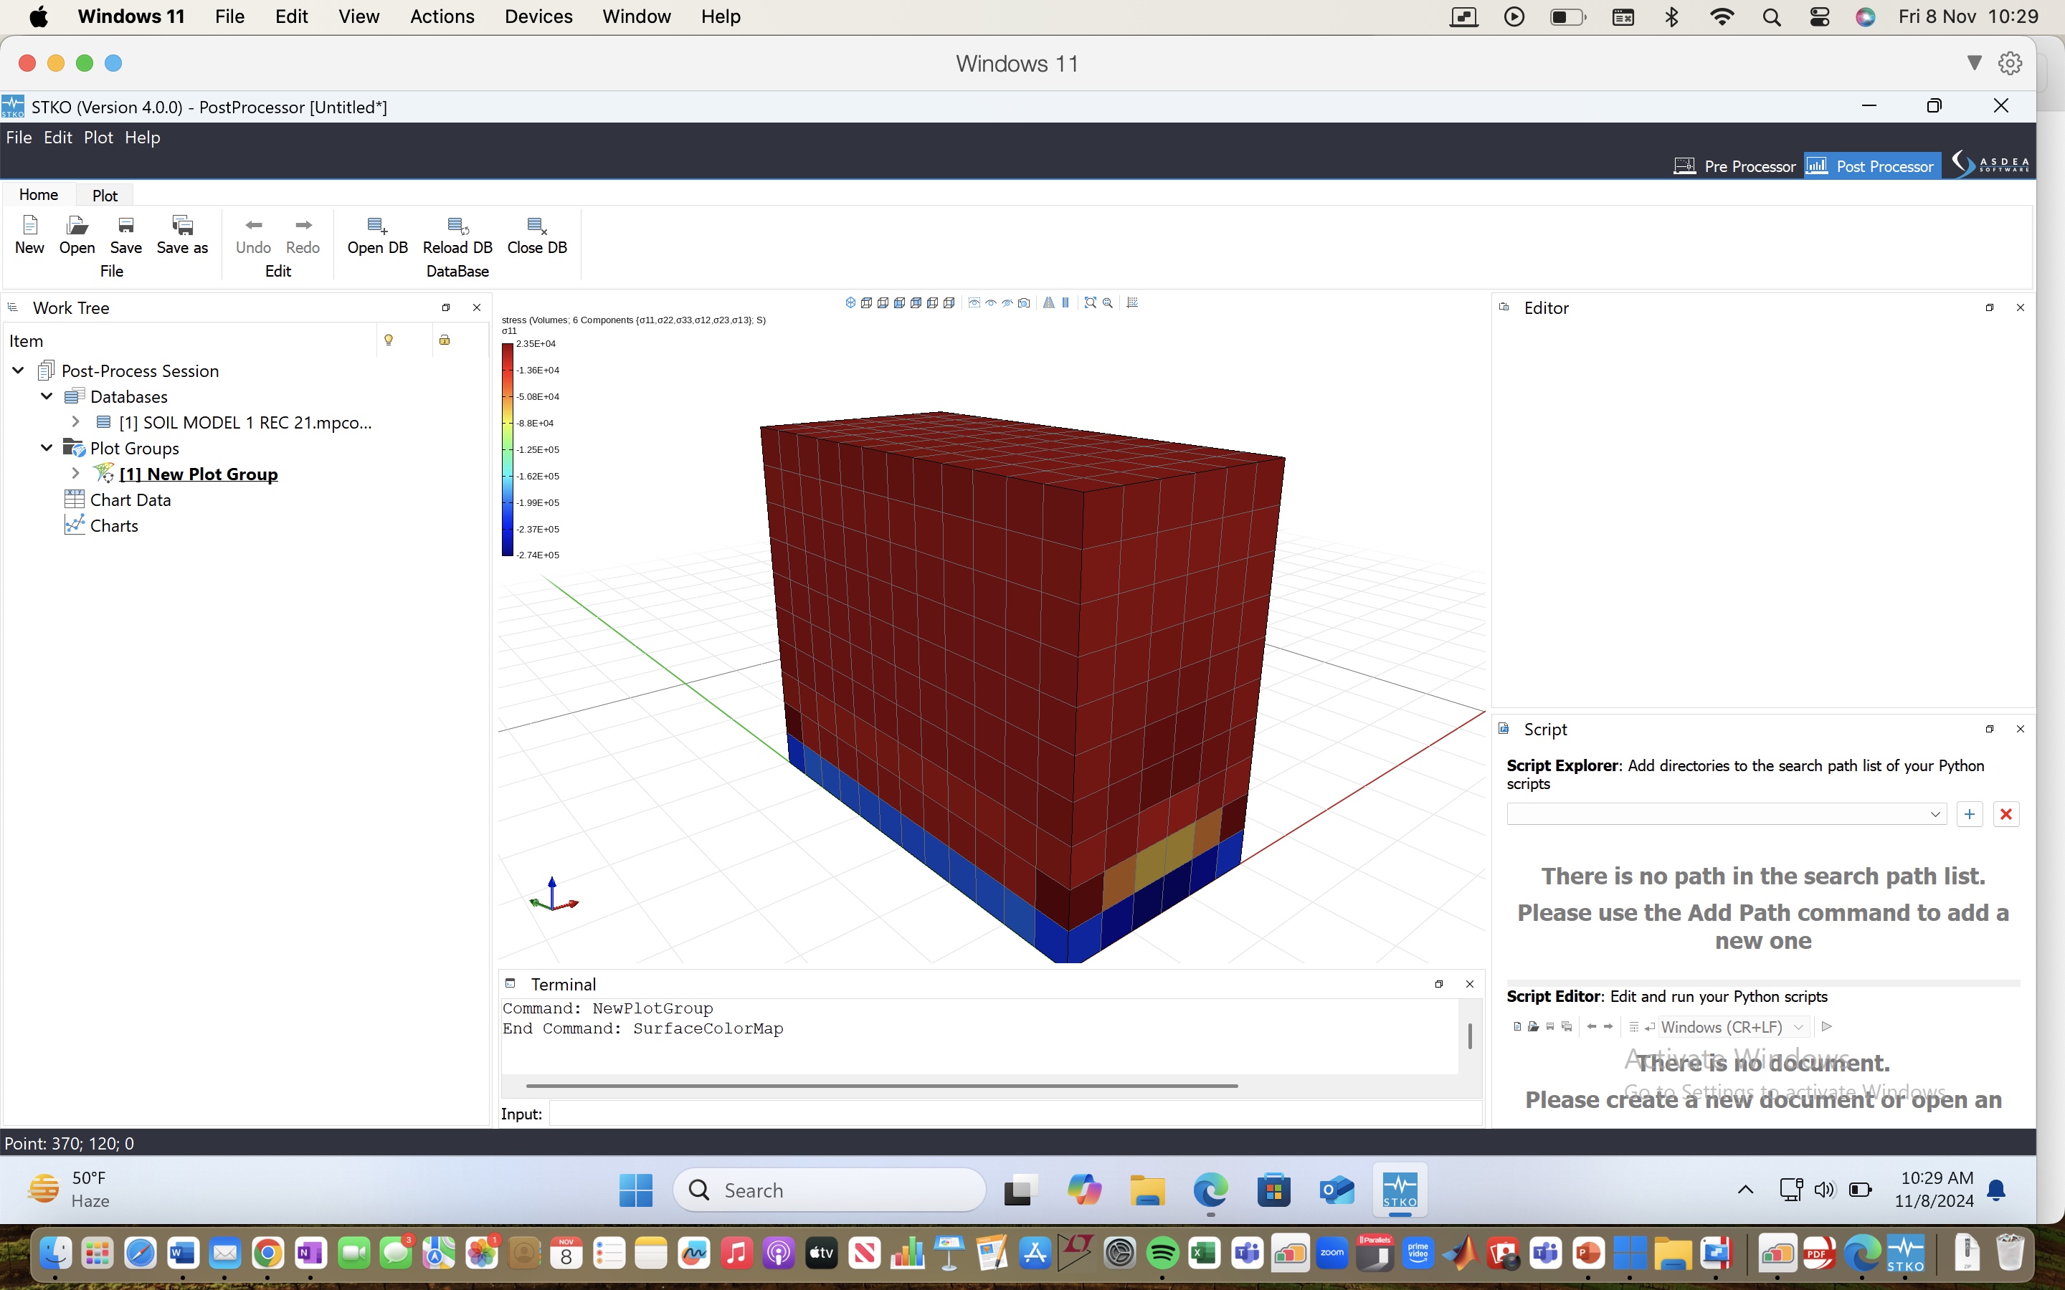The height and width of the screenshot is (1290, 2065).
Task: Click the Zoom to selection magnifier icon
Action: point(1108,303)
